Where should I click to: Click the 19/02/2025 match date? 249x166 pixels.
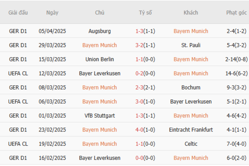coord(52,144)
